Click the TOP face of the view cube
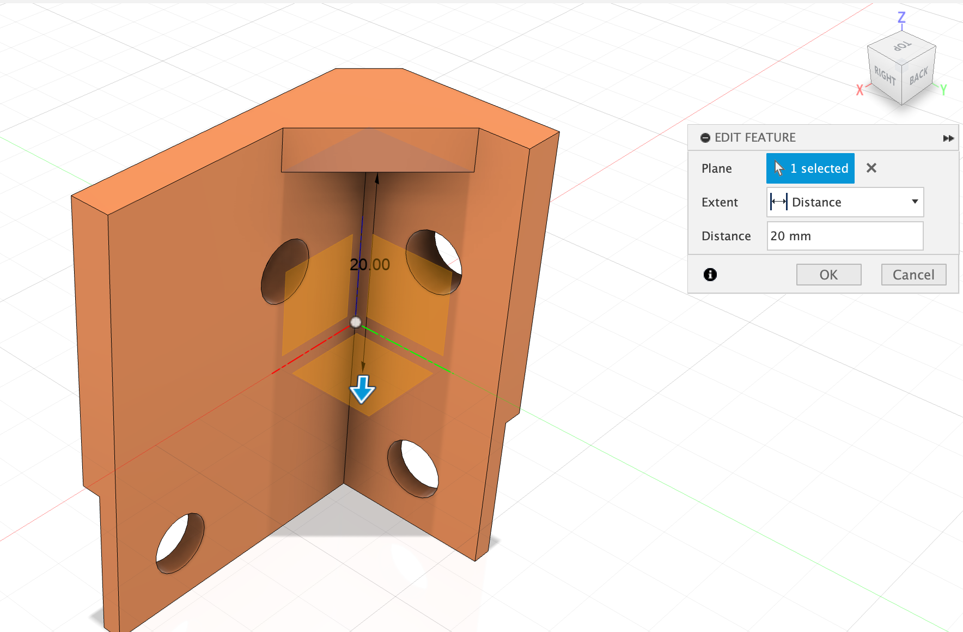The width and height of the screenshot is (963, 632). (x=902, y=47)
